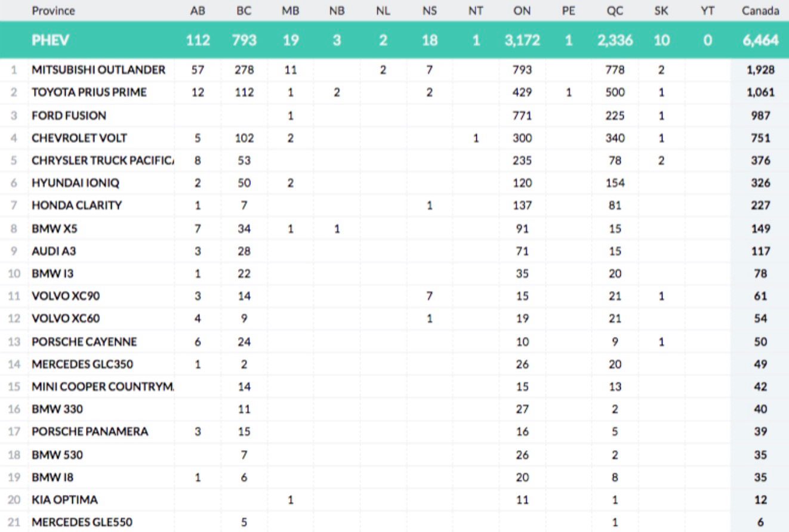Viewport: 789px width, 532px height.
Task: Select Mitsubishi Outlander Canada total 1,928
Action: 760,70
